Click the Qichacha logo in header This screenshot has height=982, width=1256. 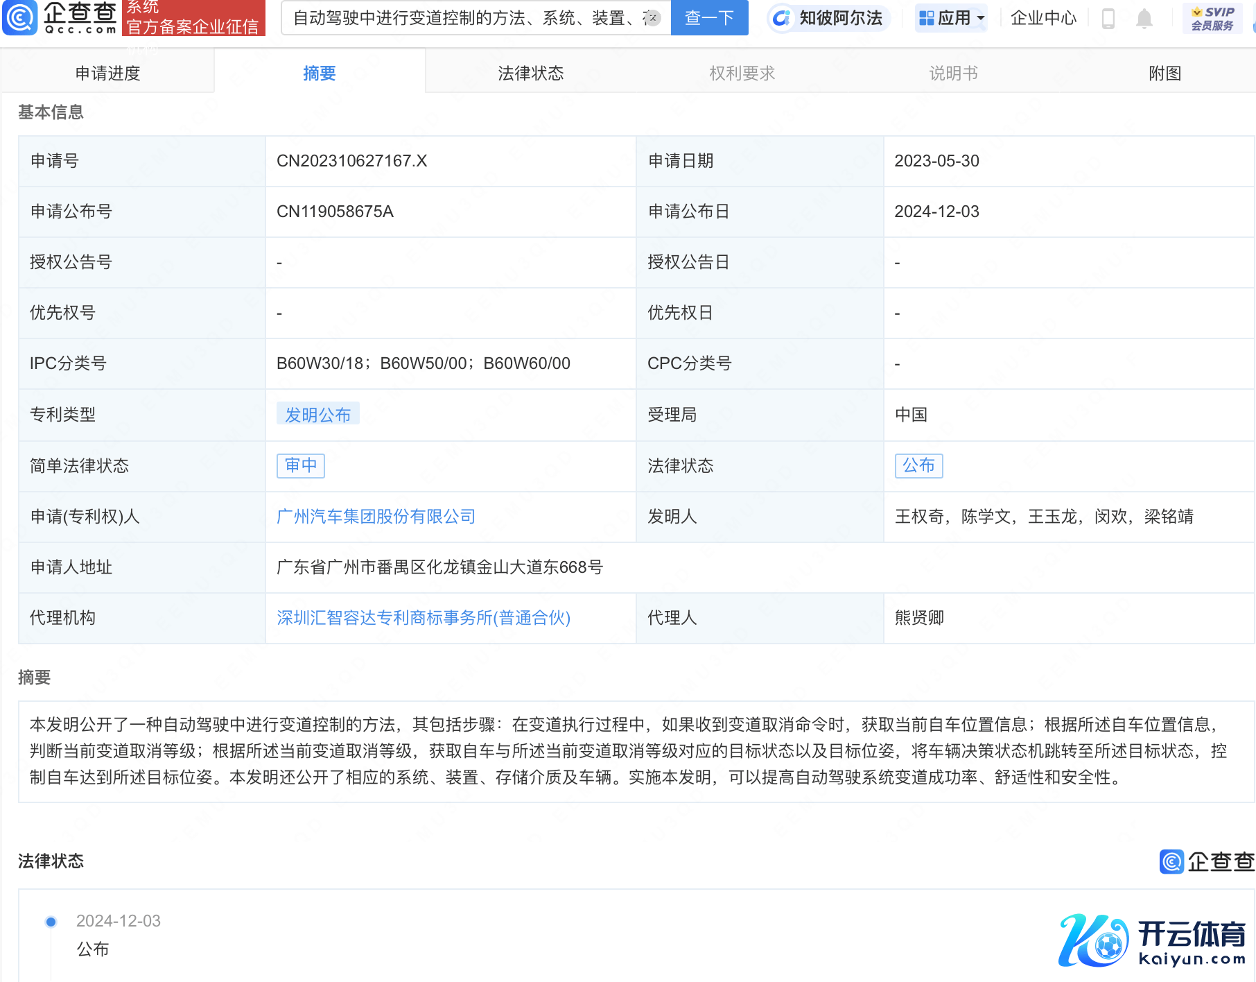(60, 17)
